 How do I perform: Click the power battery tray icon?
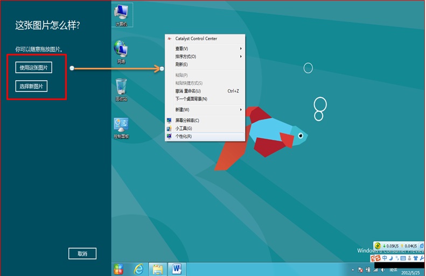pos(368,270)
